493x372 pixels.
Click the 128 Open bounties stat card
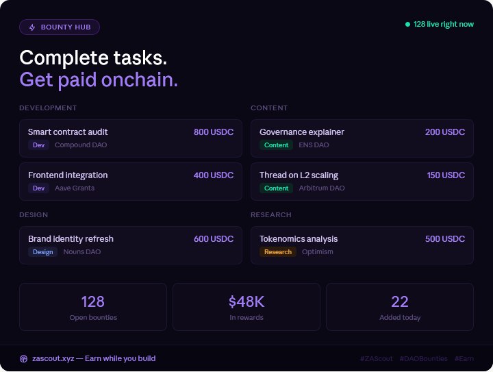[93, 307]
